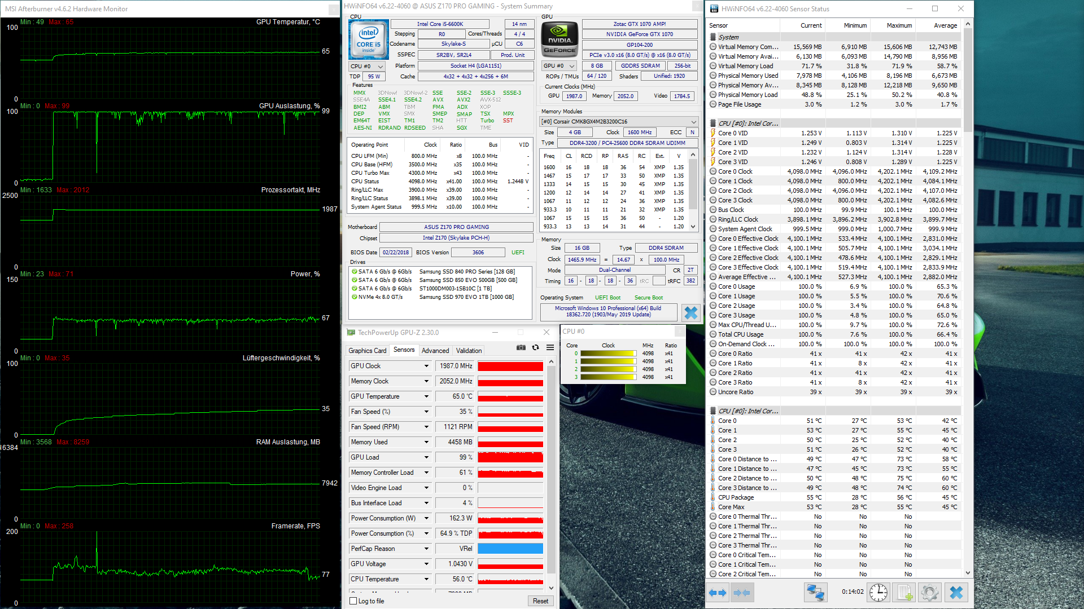The height and width of the screenshot is (609, 1084).
Task: Click ASUS Z170 PRO GAMING motherboard field
Action: click(456, 227)
